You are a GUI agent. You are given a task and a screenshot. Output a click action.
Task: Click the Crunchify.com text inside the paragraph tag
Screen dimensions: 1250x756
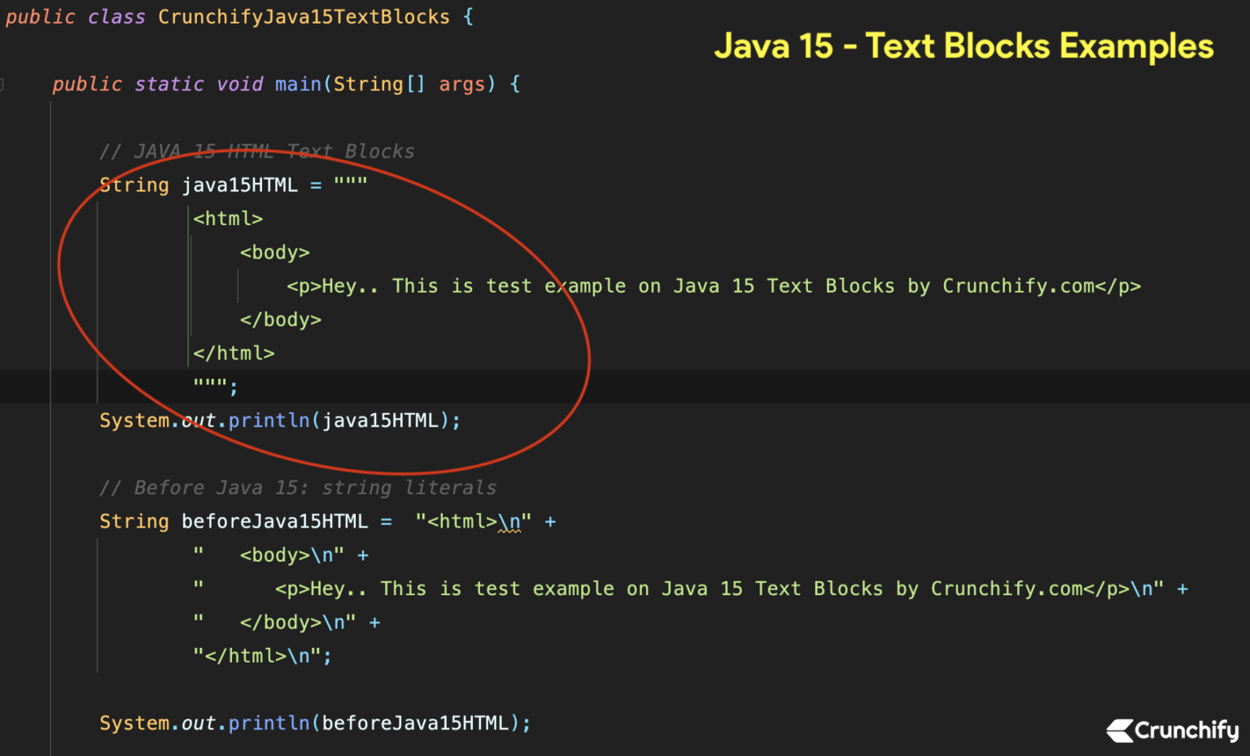[1018, 285]
